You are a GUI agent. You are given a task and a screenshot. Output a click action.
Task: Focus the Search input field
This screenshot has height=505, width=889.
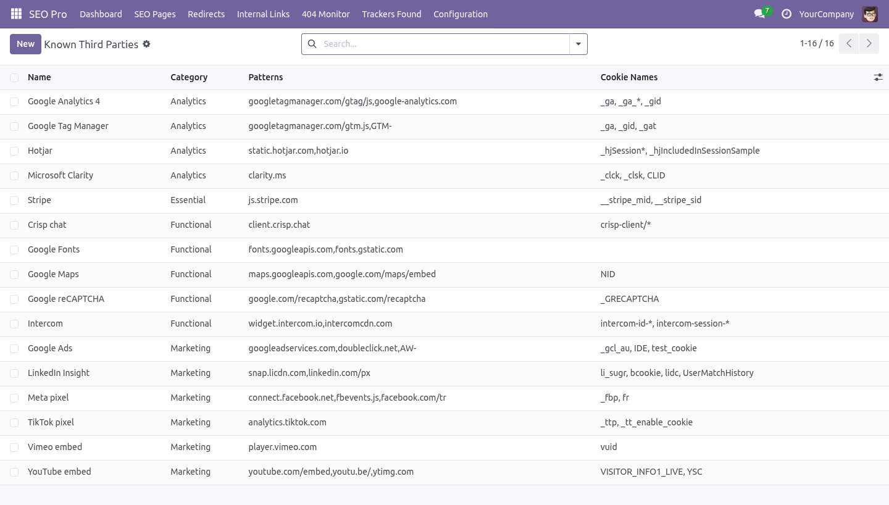443,44
